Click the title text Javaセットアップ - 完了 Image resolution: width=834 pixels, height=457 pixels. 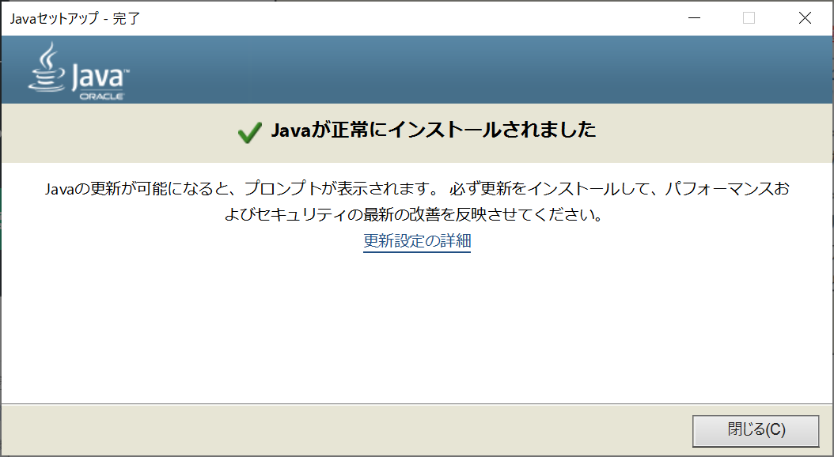coord(75,18)
